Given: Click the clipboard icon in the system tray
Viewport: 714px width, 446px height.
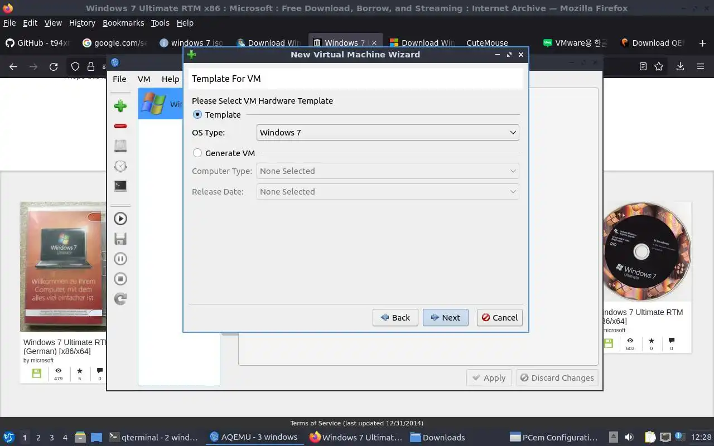Looking at the screenshot, I should [650, 437].
